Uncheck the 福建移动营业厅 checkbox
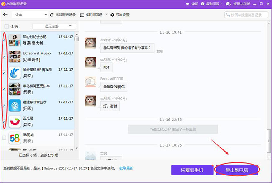The width and height of the screenshot is (272, 183). point(4,105)
